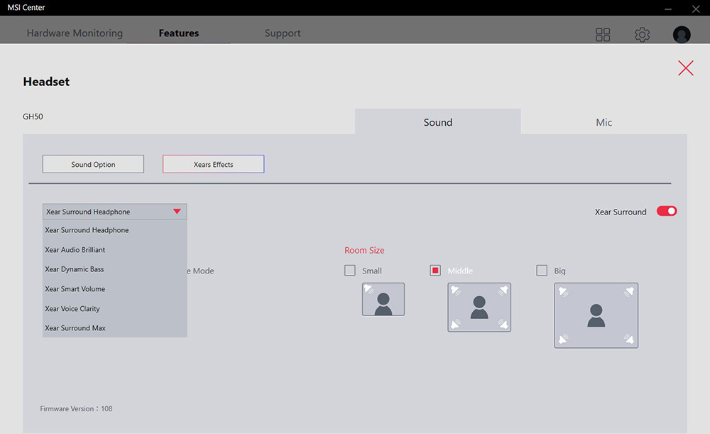The height and width of the screenshot is (434, 710).
Task: Toggle the Xear Surround switch off
Action: (667, 211)
